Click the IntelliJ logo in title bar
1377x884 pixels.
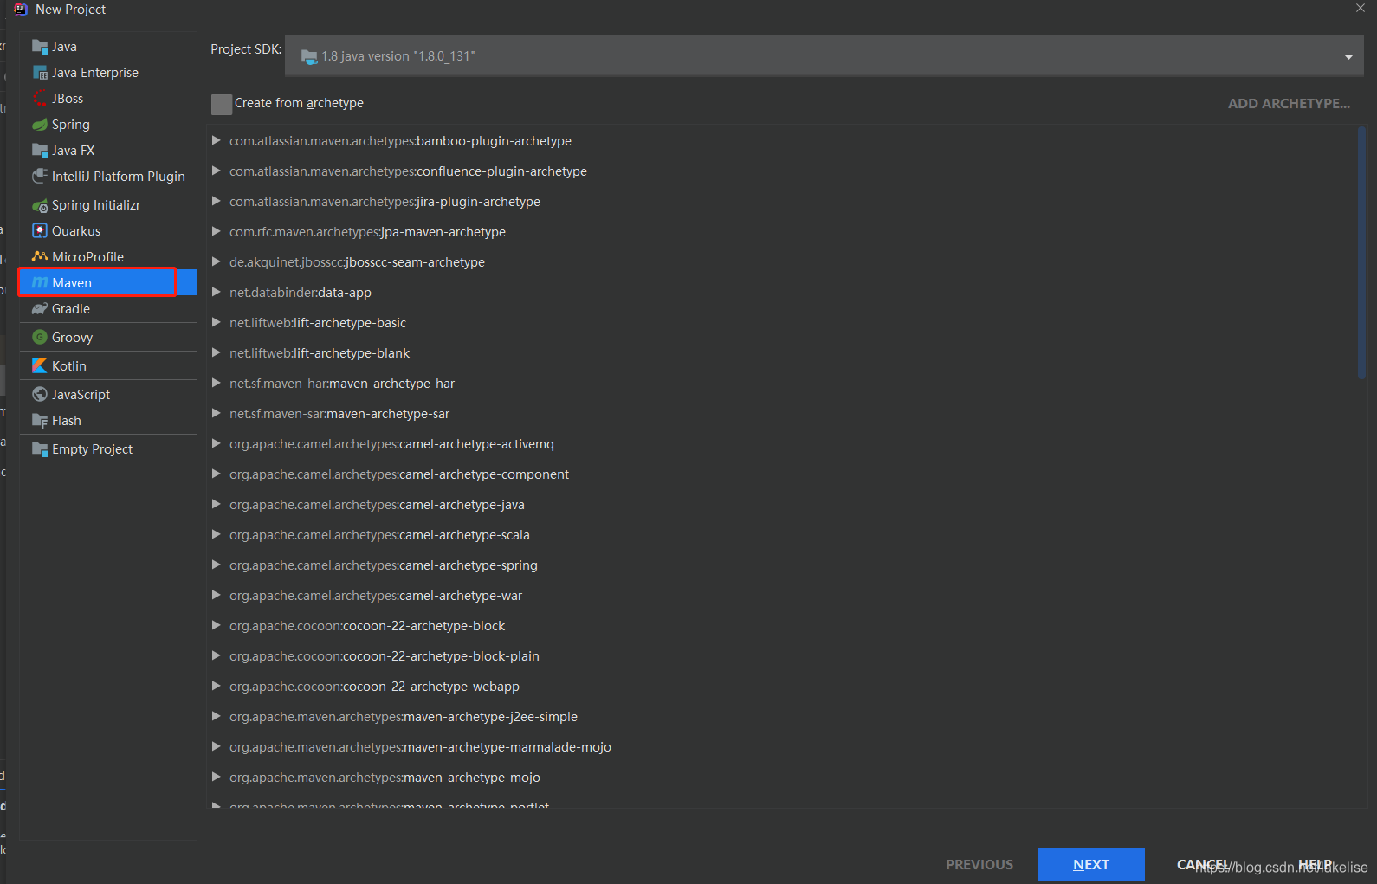tap(20, 10)
